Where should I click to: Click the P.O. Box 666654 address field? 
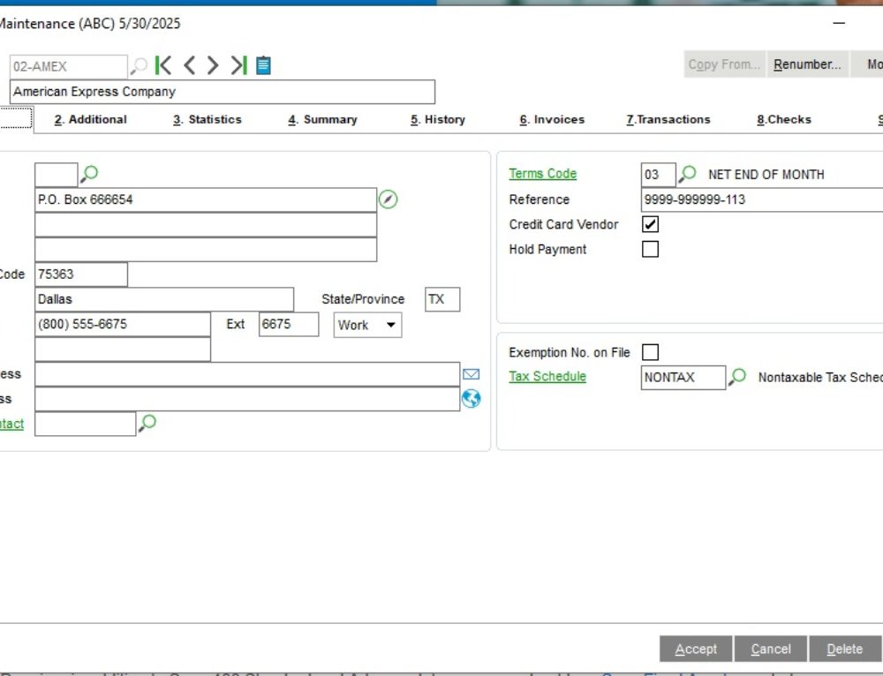[x=206, y=199]
